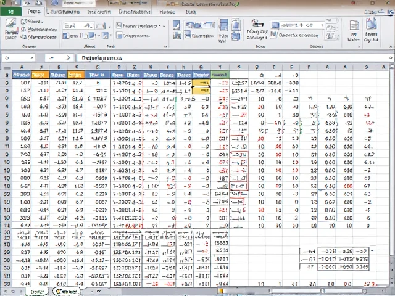Select column header Y above the green cell

coord(220,67)
